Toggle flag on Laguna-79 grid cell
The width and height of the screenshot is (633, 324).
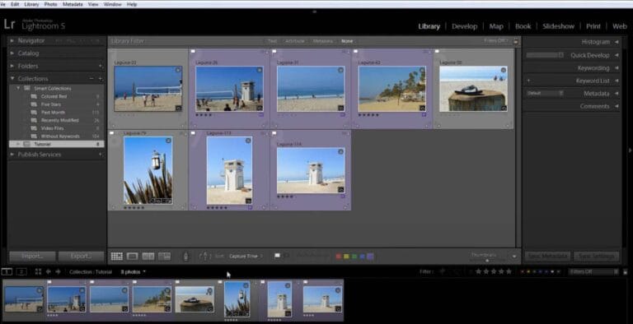point(112,133)
